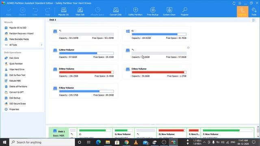Viewport: 260px width, 146px height.
Task: Select F: New Volume block in disk map
Action: click(227, 133)
